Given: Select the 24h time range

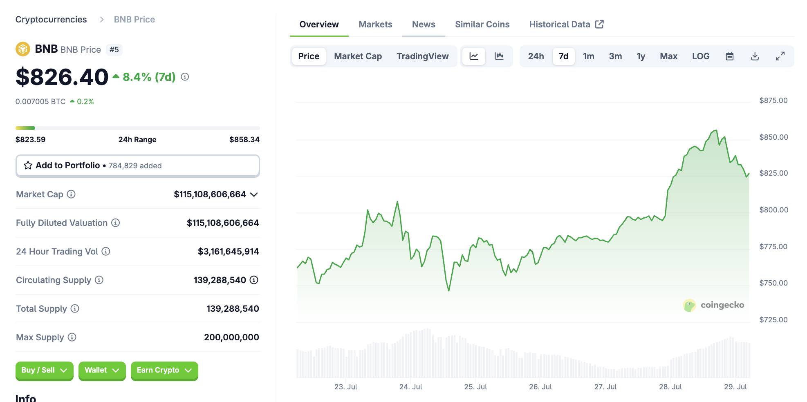Looking at the screenshot, I should coord(536,56).
